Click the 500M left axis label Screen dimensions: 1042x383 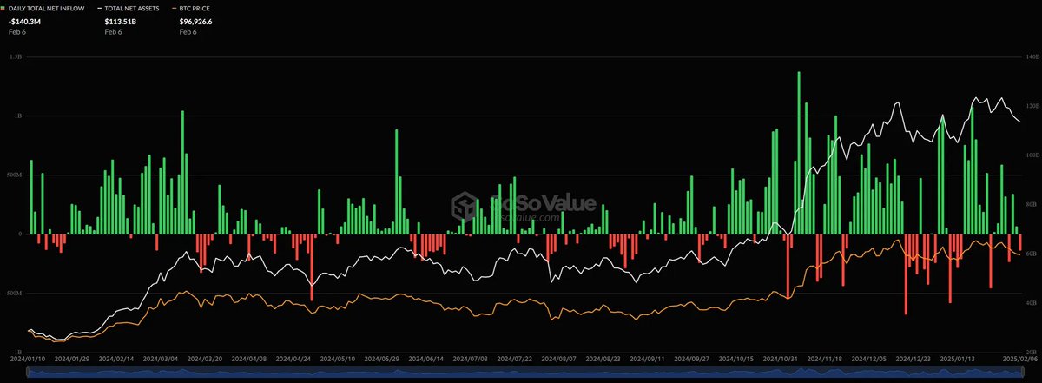click(x=16, y=175)
